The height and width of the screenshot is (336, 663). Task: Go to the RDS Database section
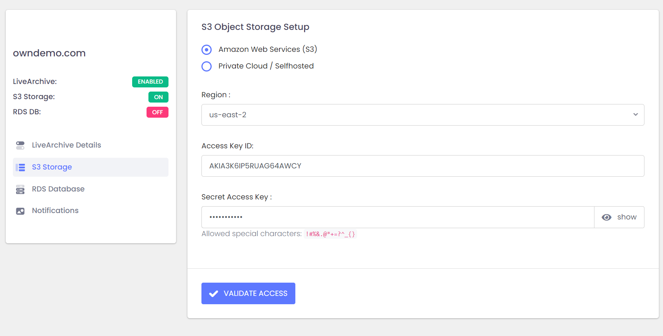pyautogui.click(x=58, y=189)
